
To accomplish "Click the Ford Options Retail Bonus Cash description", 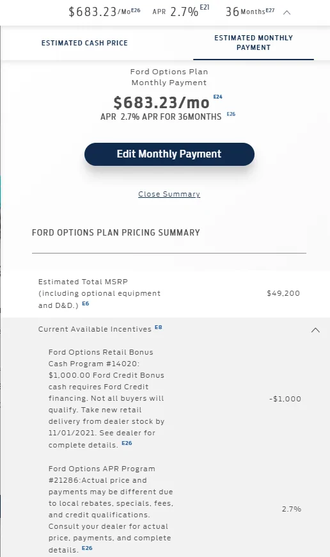I will (x=106, y=399).
